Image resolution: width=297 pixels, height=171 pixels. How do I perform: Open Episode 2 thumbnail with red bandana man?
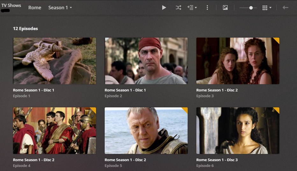[146, 61]
